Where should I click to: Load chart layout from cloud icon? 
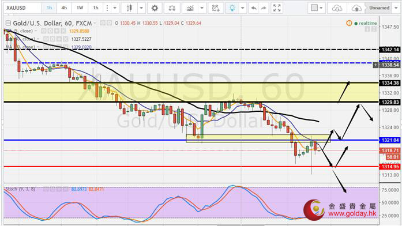[x=337, y=8]
